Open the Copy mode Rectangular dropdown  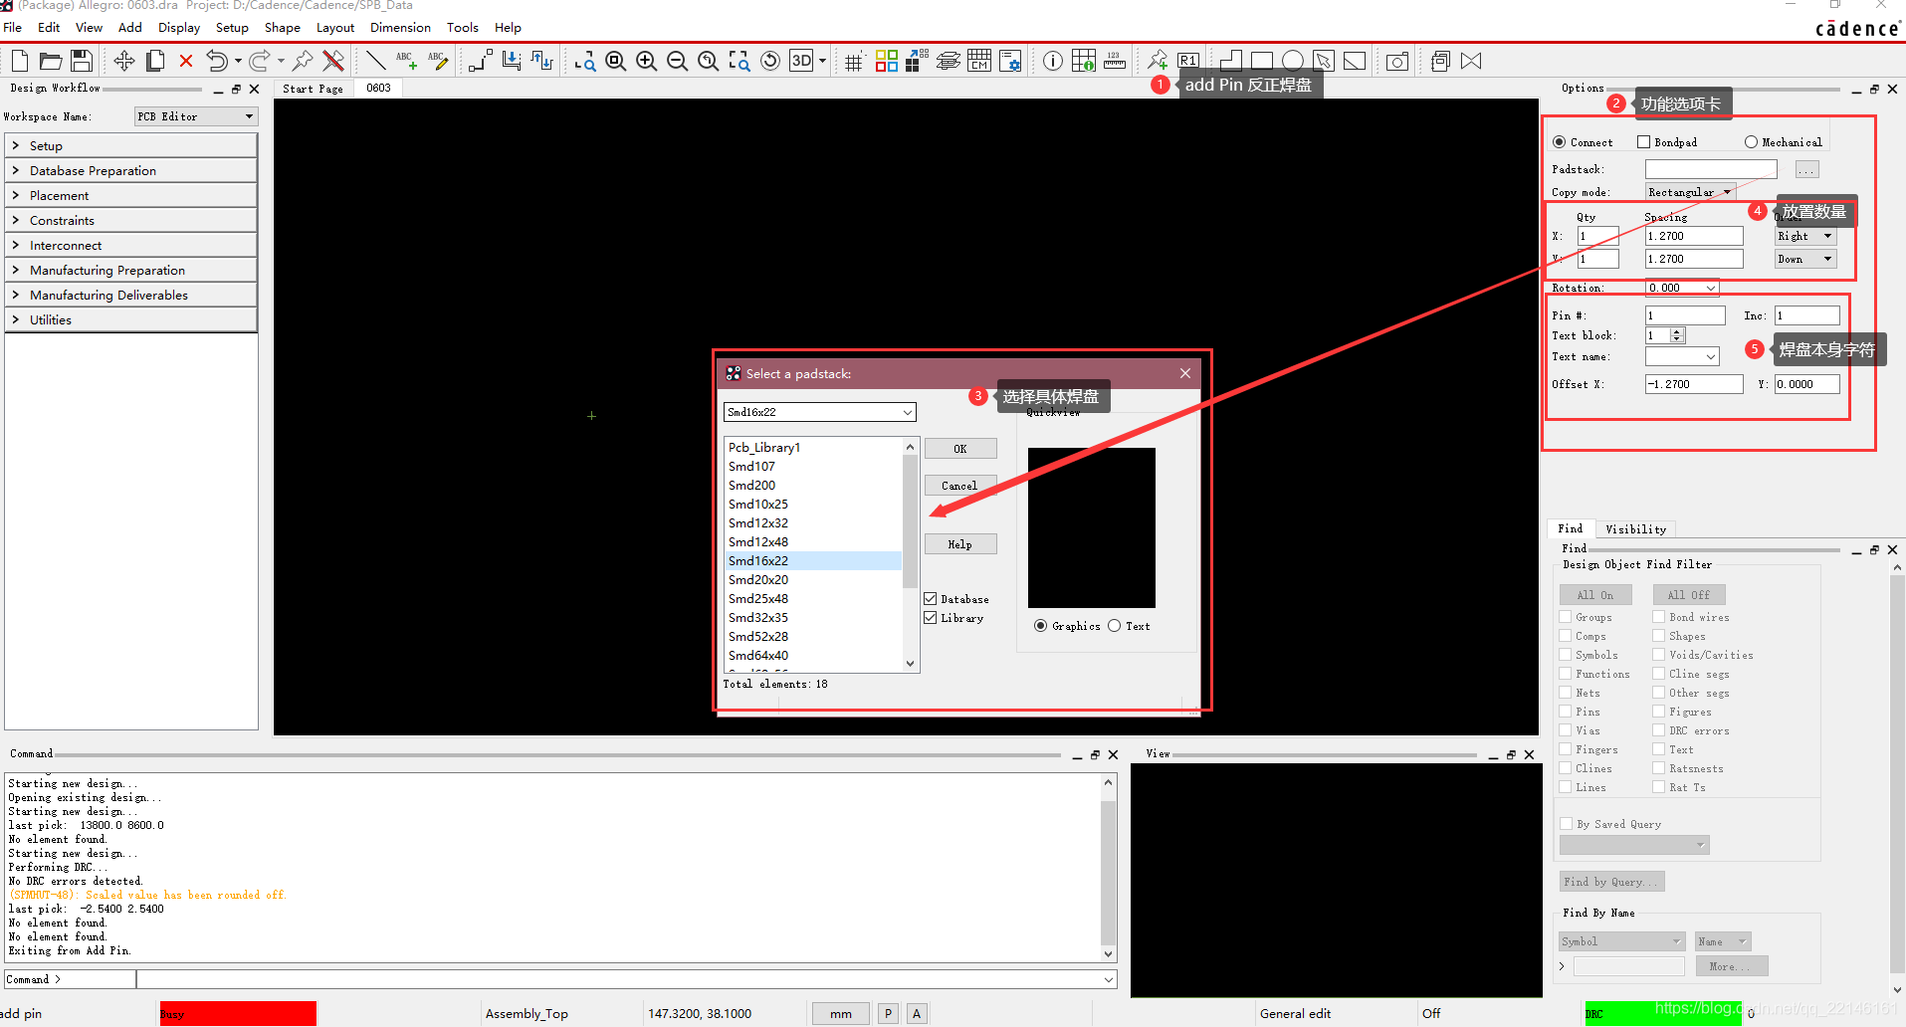click(1689, 192)
